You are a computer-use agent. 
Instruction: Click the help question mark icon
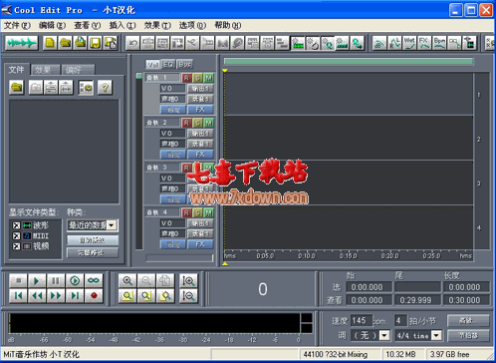[106, 88]
